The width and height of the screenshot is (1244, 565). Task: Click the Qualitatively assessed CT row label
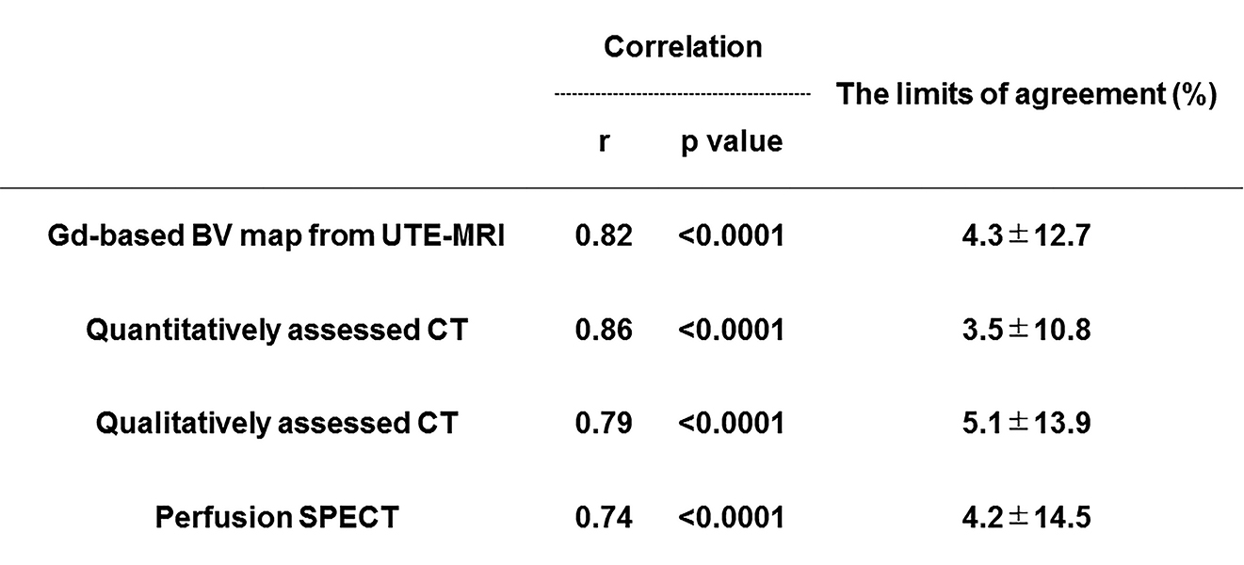pos(276,424)
